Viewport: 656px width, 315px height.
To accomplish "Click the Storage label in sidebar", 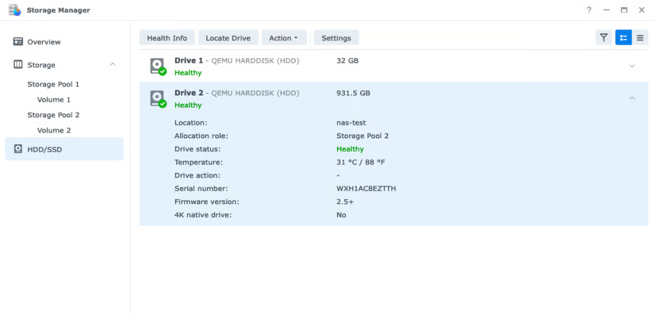I will [x=41, y=65].
